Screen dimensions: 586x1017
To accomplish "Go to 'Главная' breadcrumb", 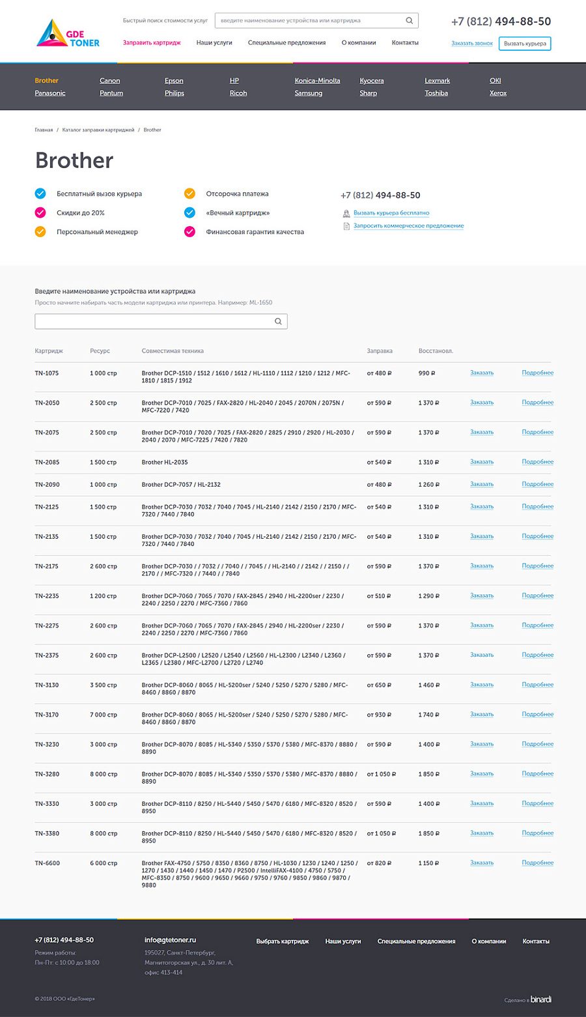I will coord(44,130).
